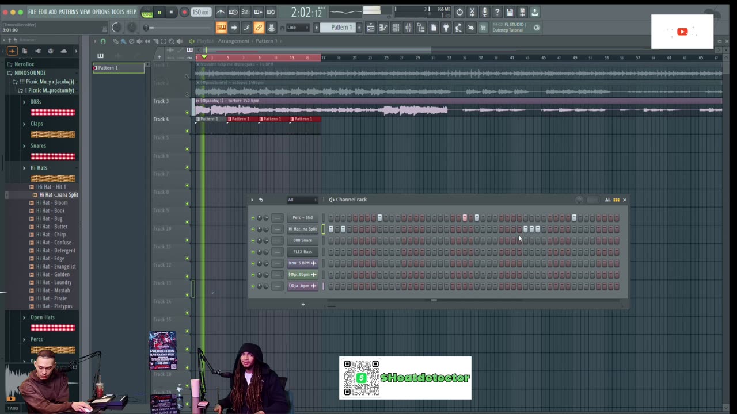Click the Perc - Slid channel button

[302, 218]
